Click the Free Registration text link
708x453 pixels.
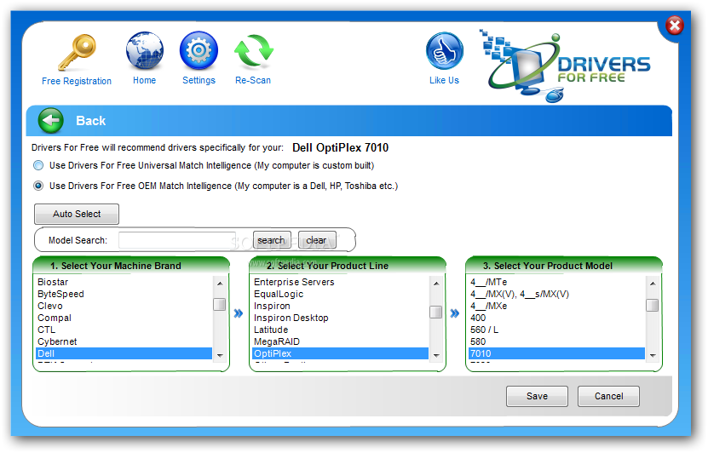(x=77, y=81)
